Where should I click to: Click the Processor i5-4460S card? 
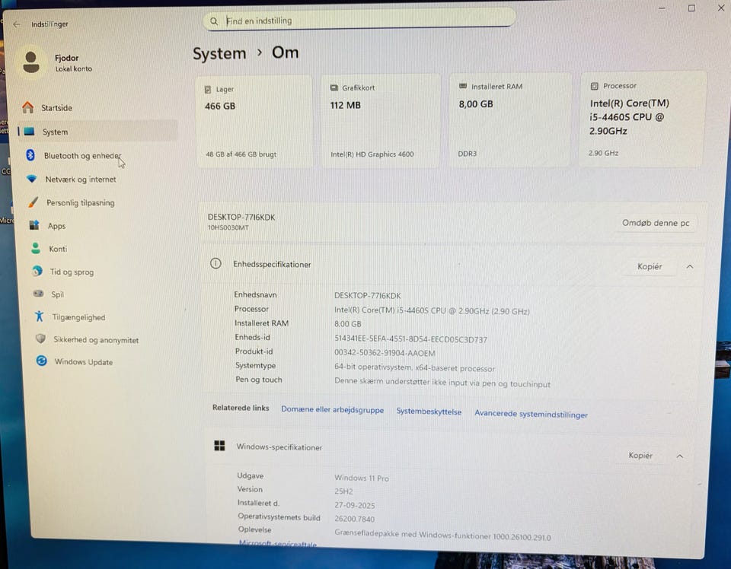click(643, 119)
